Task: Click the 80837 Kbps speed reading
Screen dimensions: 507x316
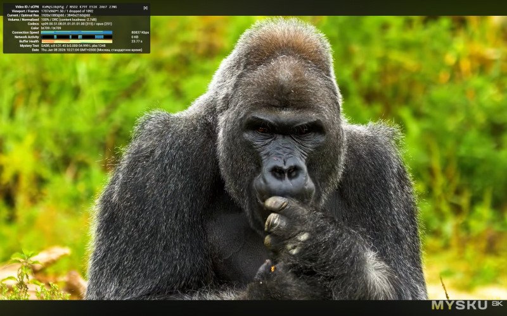Action: tap(139, 32)
